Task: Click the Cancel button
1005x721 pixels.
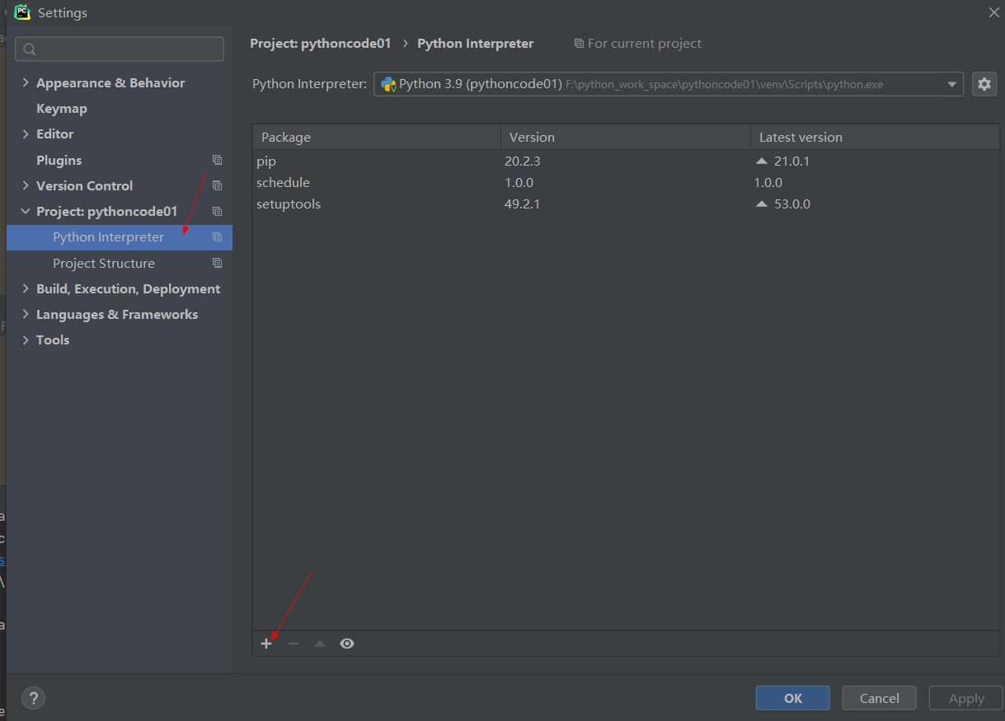Action: 878,697
